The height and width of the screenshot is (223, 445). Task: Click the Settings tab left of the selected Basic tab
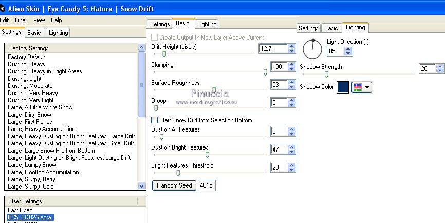[x=160, y=24]
